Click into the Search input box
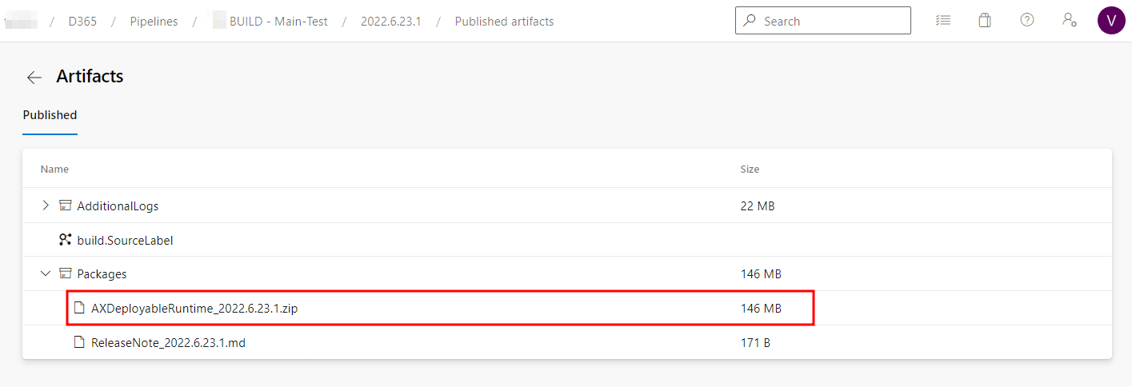 [x=832, y=22]
